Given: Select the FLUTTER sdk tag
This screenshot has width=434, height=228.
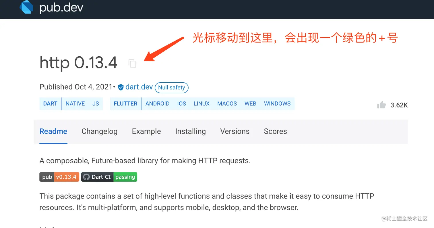Looking at the screenshot, I should click(125, 104).
